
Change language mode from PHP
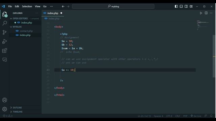click(x=185, y=116)
